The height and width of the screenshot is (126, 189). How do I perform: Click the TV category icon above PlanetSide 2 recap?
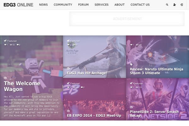(x=131, y=107)
